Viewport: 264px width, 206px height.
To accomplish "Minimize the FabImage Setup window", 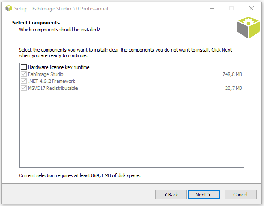I will tap(212, 8).
